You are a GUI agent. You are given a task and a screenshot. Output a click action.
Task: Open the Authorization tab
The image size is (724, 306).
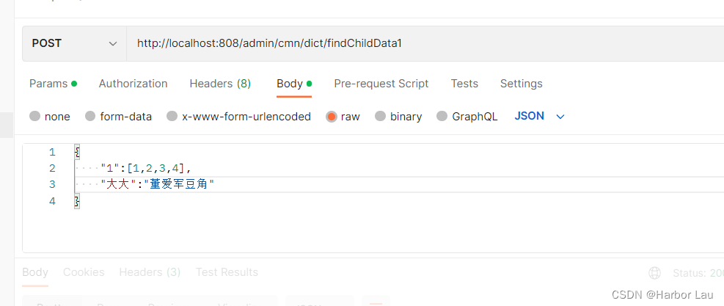133,84
